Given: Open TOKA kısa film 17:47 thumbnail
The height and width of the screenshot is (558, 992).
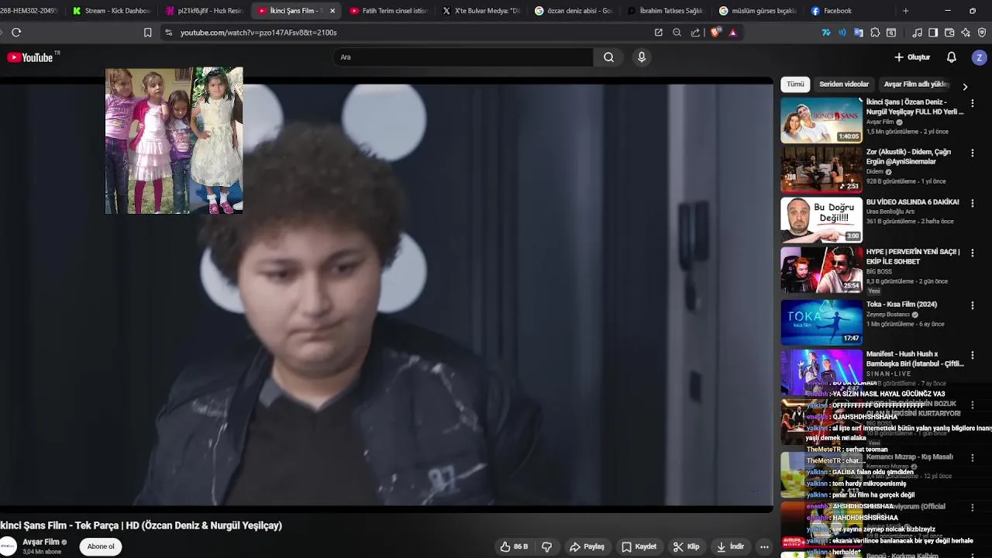Looking at the screenshot, I should 821,322.
